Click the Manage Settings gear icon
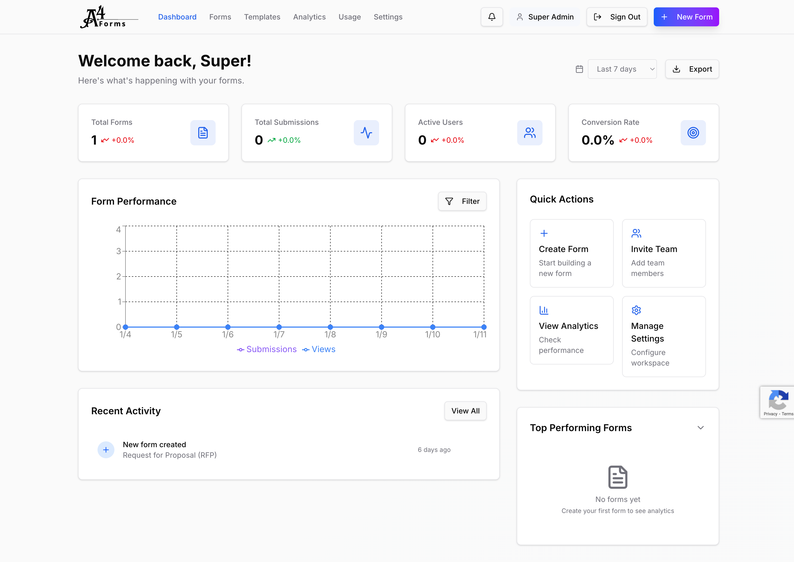 click(x=636, y=310)
